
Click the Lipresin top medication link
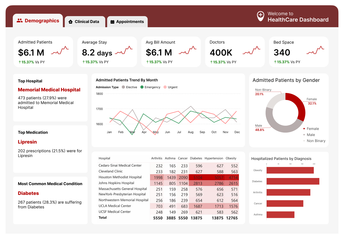pos(27,142)
